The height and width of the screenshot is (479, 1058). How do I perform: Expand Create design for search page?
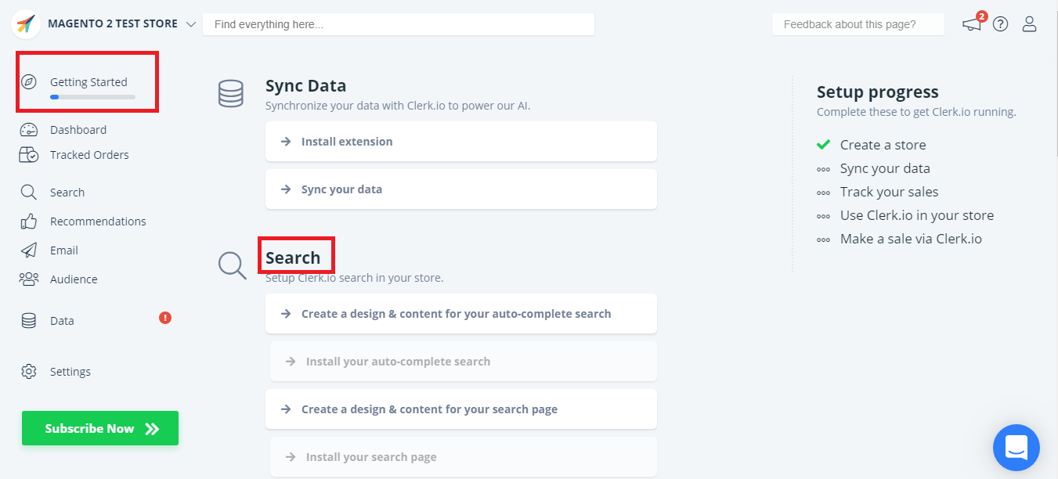click(460, 409)
